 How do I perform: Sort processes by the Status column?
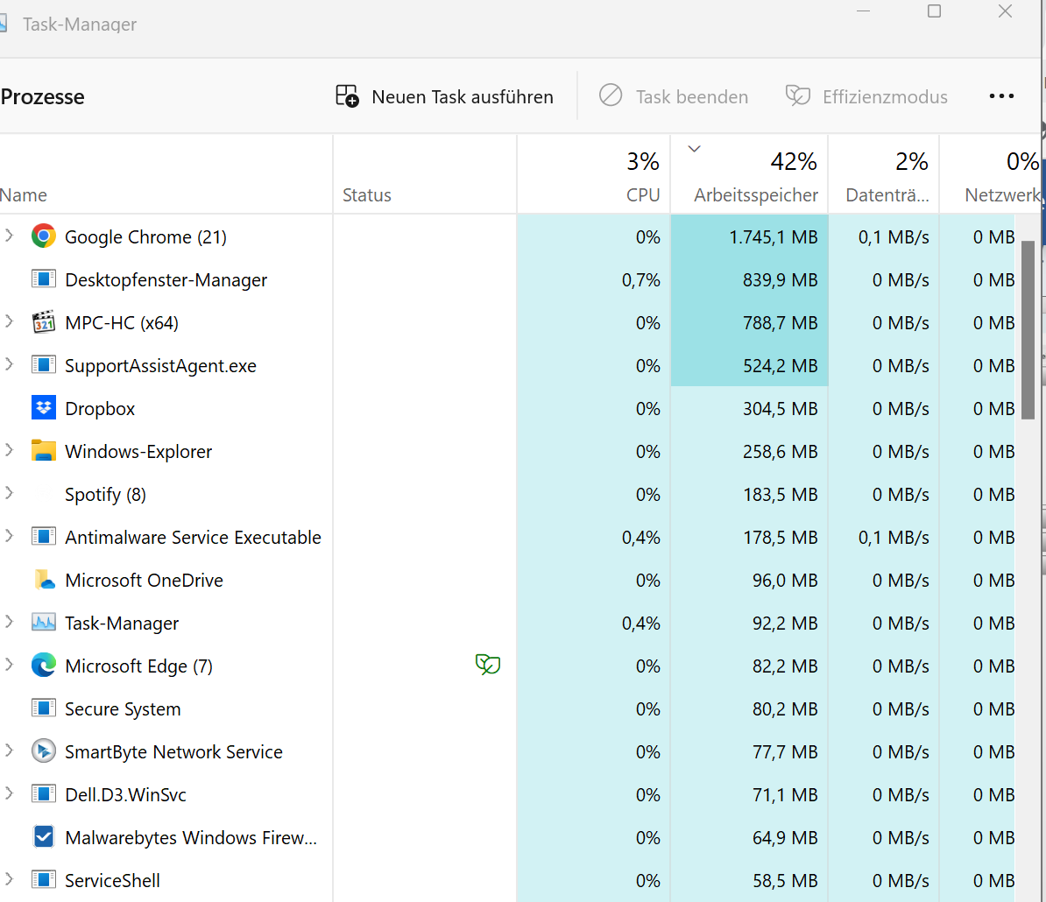click(x=425, y=174)
